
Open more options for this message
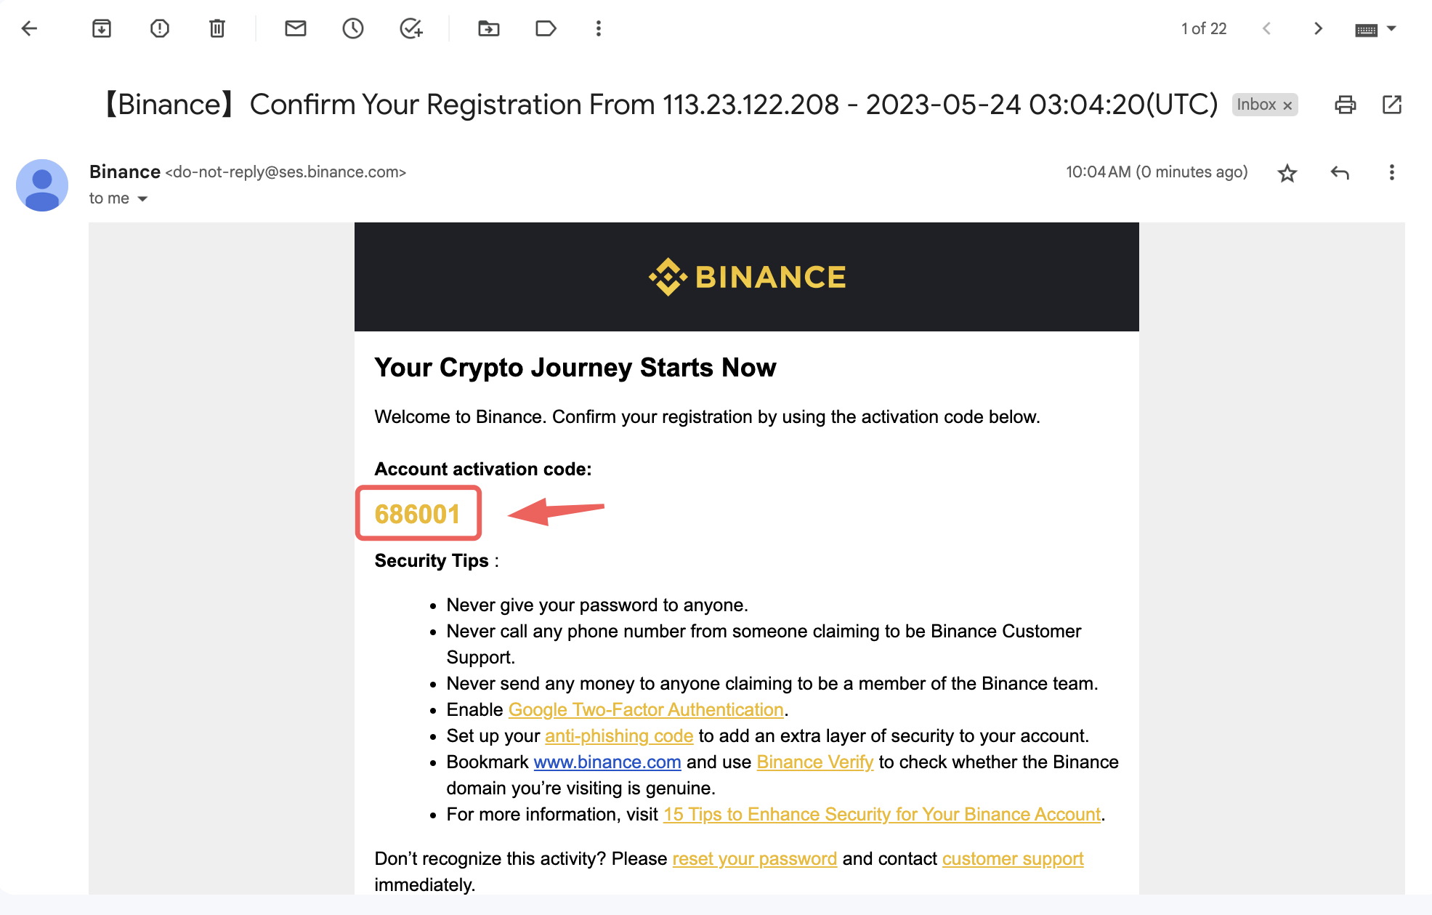click(1391, 173)
